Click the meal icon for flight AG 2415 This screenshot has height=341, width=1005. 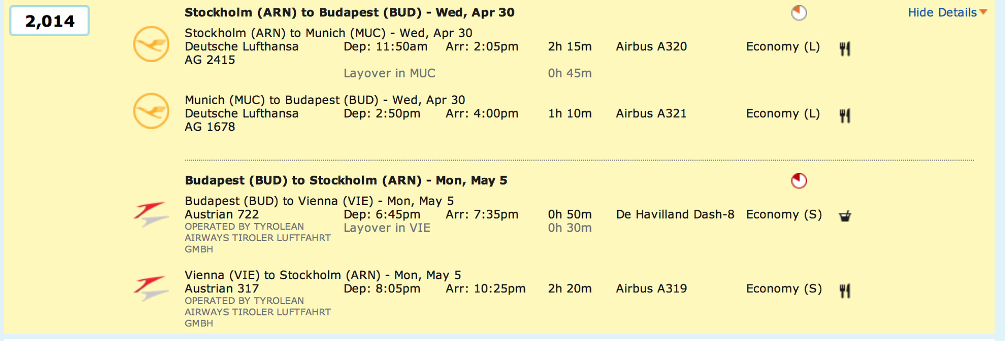pos(845,49)
